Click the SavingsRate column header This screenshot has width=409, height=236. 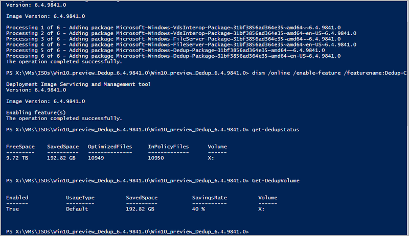pyautogui.click(x=209, y=197)
